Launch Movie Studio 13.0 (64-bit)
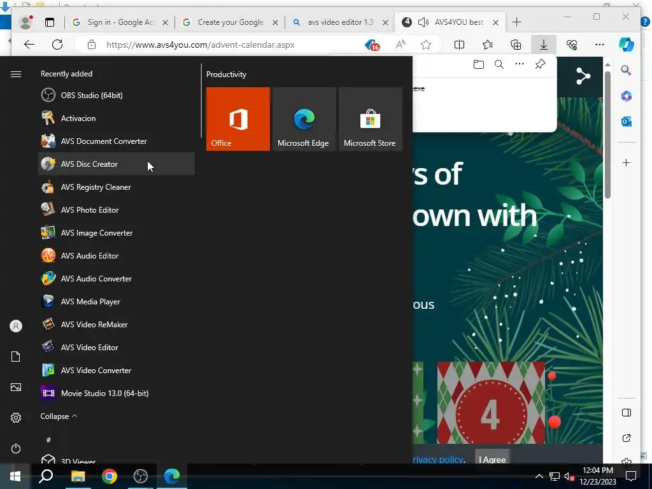This screenshot has width=652, height=489. coord(117,392)
